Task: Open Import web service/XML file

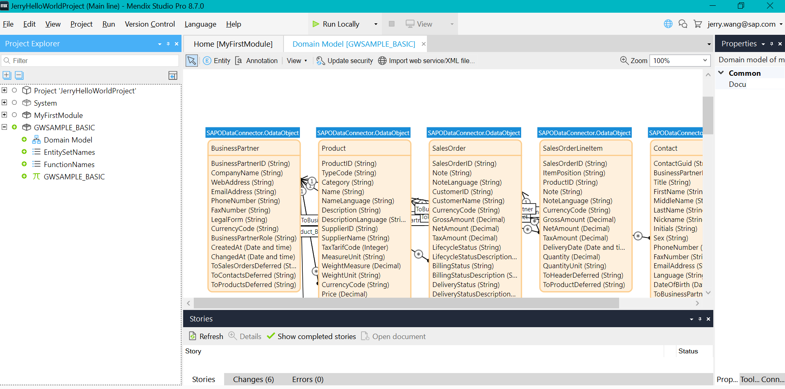Action: 426,61
